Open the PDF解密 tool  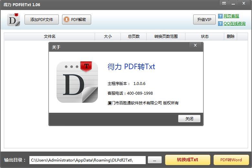[77, 19]
